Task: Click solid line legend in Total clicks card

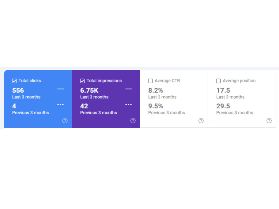Action: tap(61, 89)
